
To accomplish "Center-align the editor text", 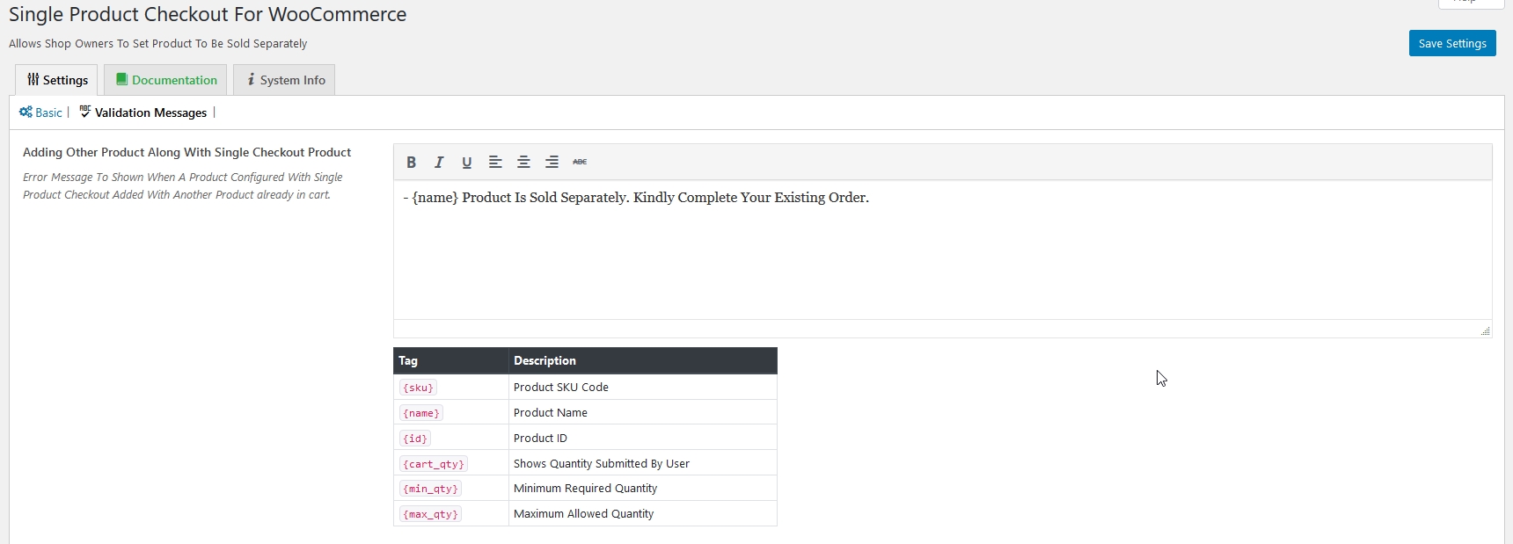I will pyautogui.click(x=523, y=162).
